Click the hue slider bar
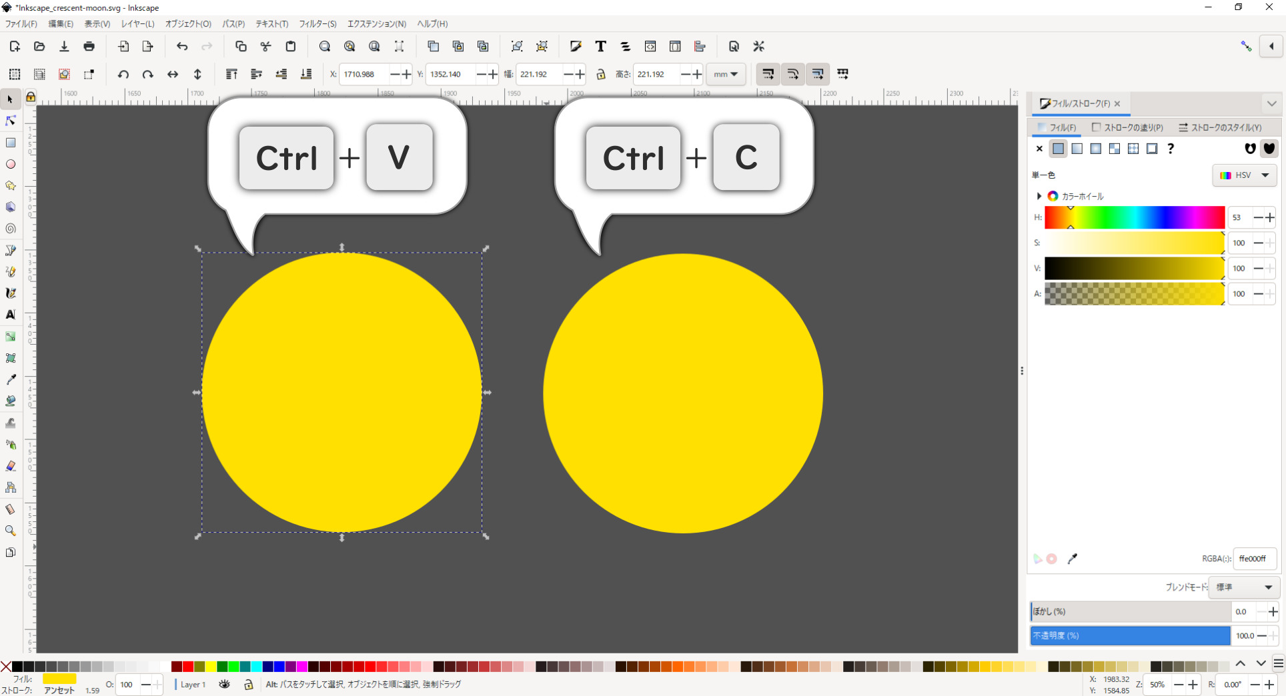 pos(1134,217)
